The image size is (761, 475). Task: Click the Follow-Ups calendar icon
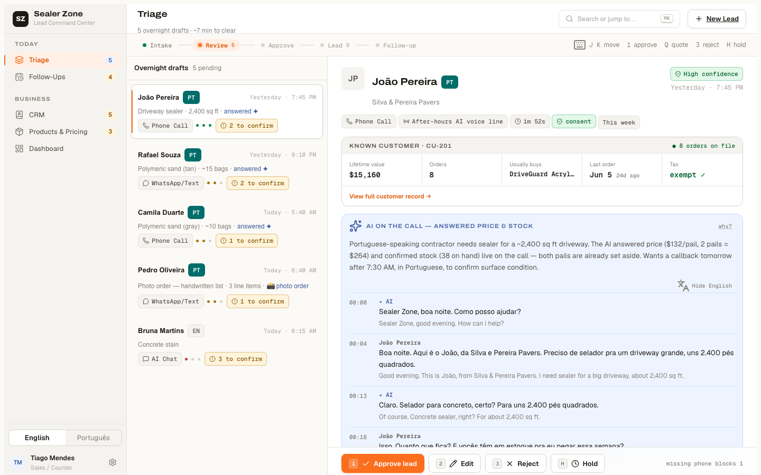(x=20, y=77)
